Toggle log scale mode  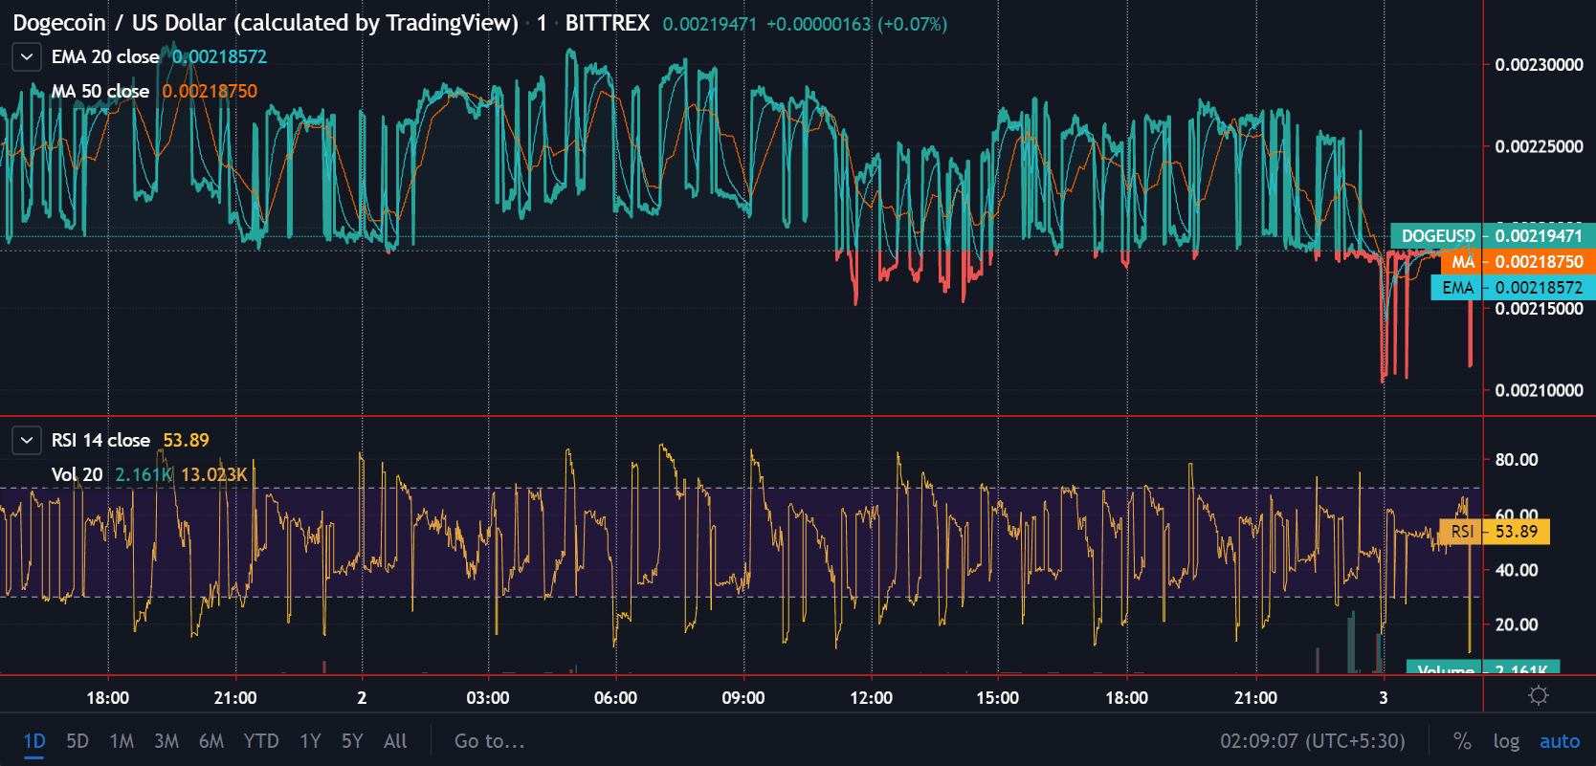coord(1506,741)
